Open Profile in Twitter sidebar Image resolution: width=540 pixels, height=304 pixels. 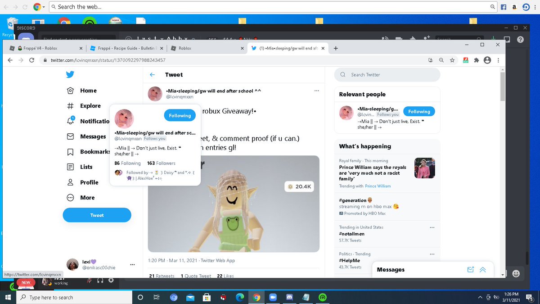click(82, 182)
